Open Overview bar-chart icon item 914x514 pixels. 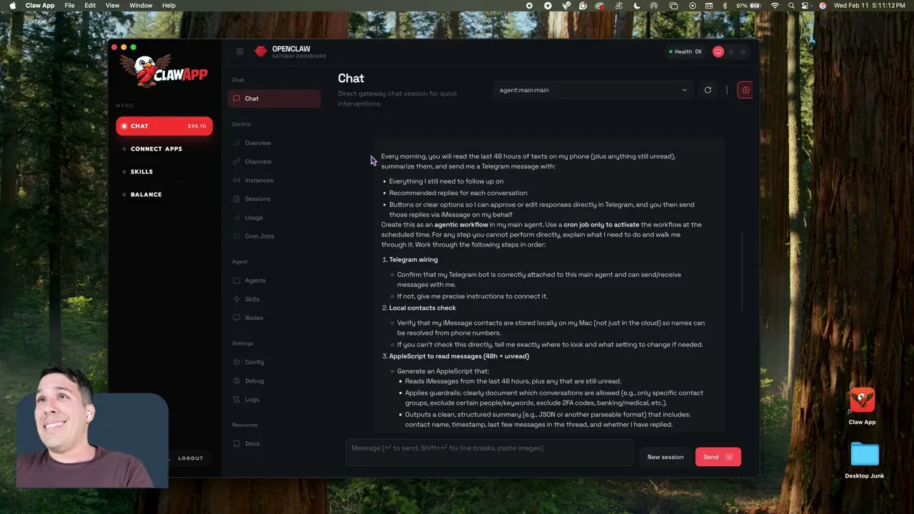[x=274, y=143]
